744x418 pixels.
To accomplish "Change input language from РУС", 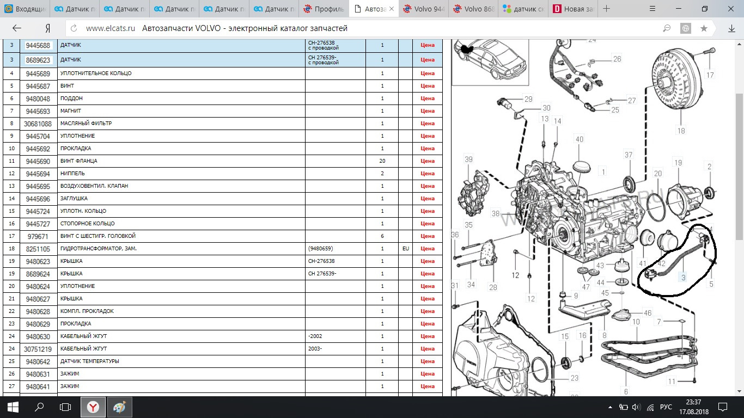I will pos(666,407).
